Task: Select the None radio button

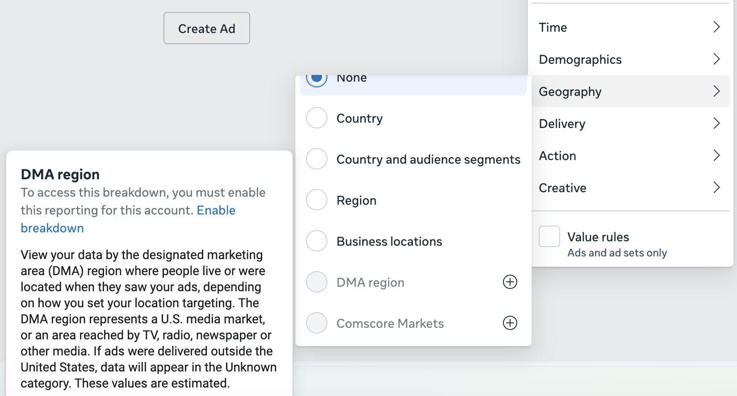Action: click(317, 79)
